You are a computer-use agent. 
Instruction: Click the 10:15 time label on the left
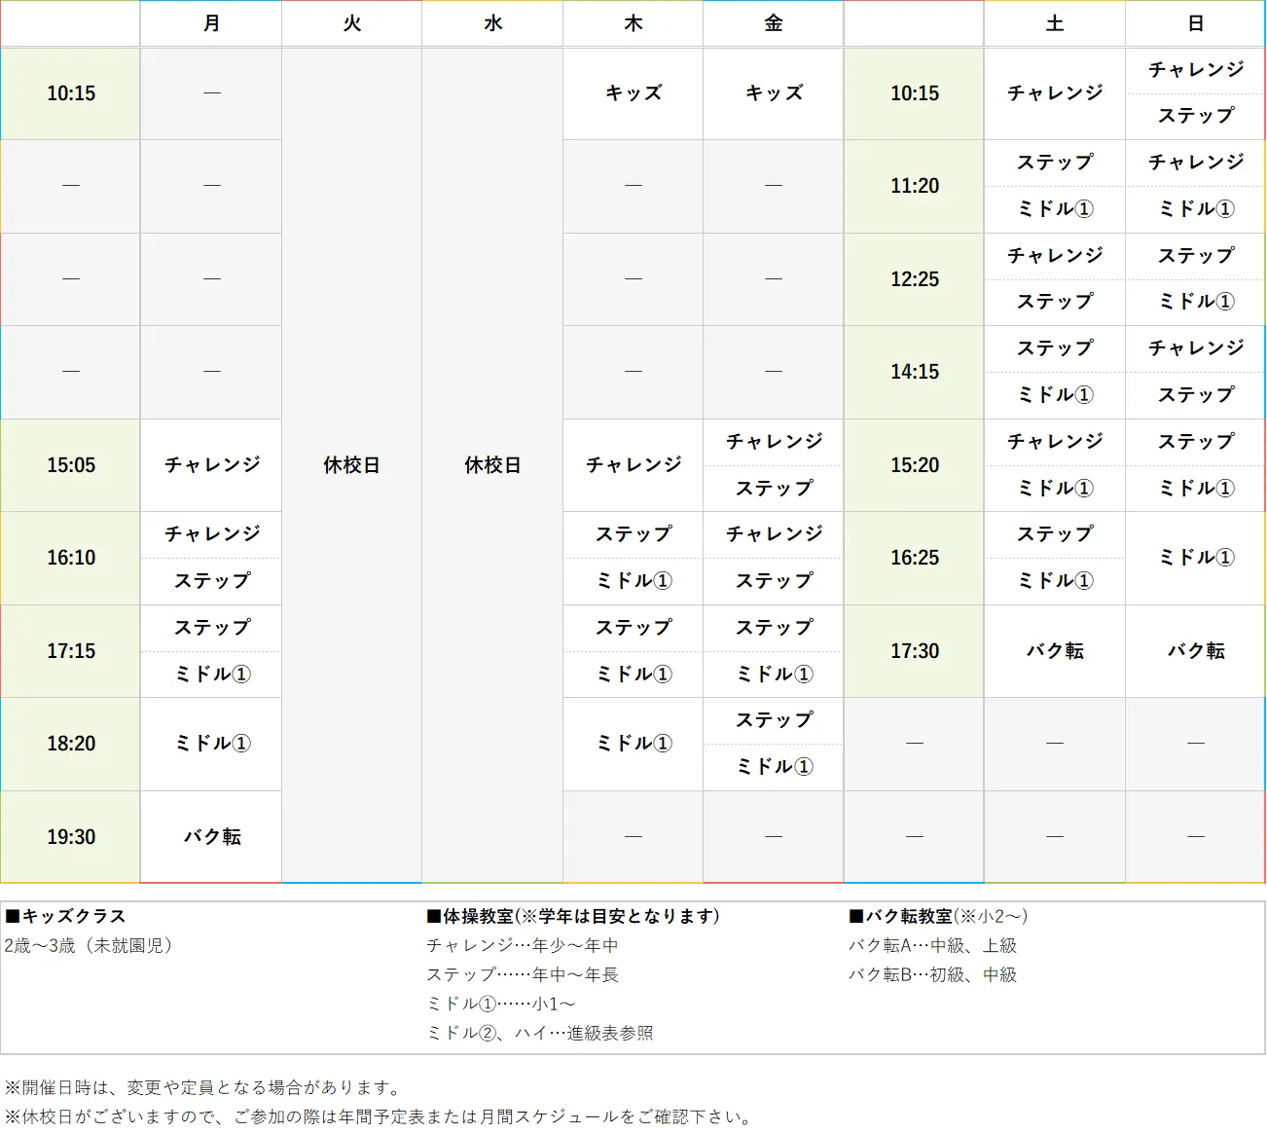tap(69, 93)
